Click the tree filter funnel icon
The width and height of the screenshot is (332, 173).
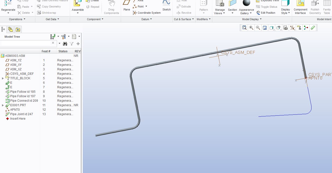click(x=71, y=44)
